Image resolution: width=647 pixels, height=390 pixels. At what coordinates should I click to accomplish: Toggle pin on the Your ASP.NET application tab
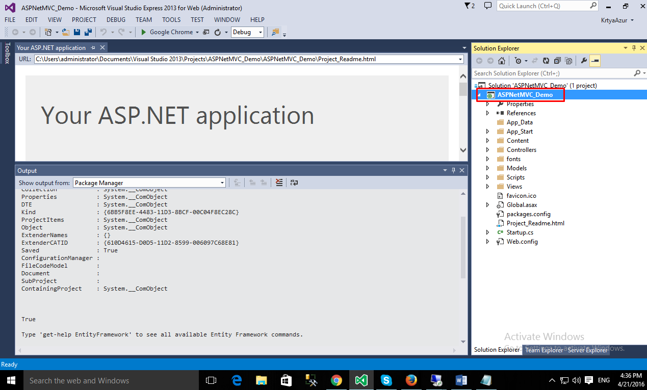tap(93, 47)
